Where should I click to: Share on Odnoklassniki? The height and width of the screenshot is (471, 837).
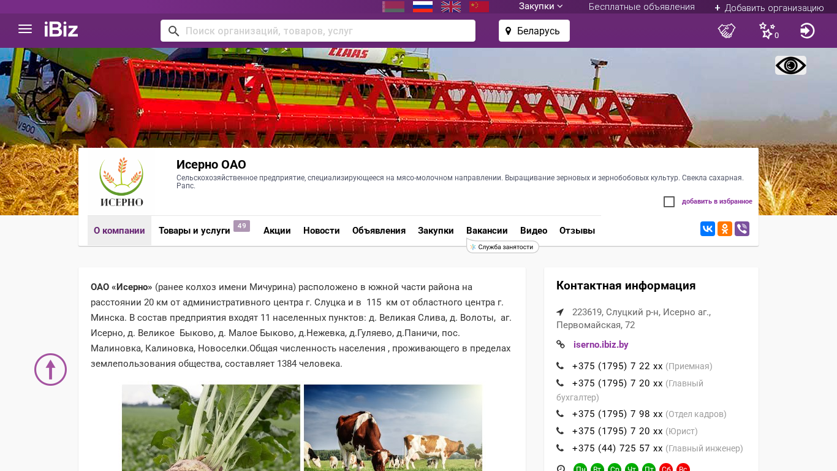pyautogui.click(x=725, y=229)
